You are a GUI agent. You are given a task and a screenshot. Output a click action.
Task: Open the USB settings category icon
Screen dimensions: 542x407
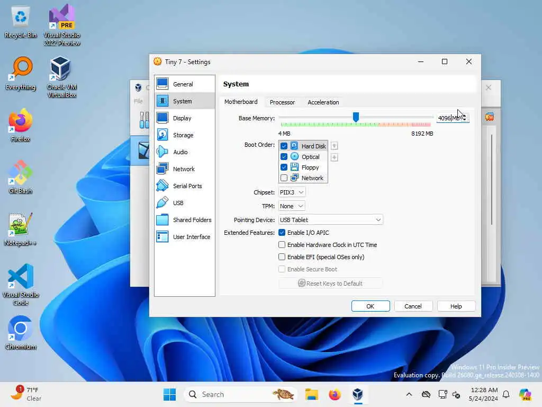(x=162, y=203)
